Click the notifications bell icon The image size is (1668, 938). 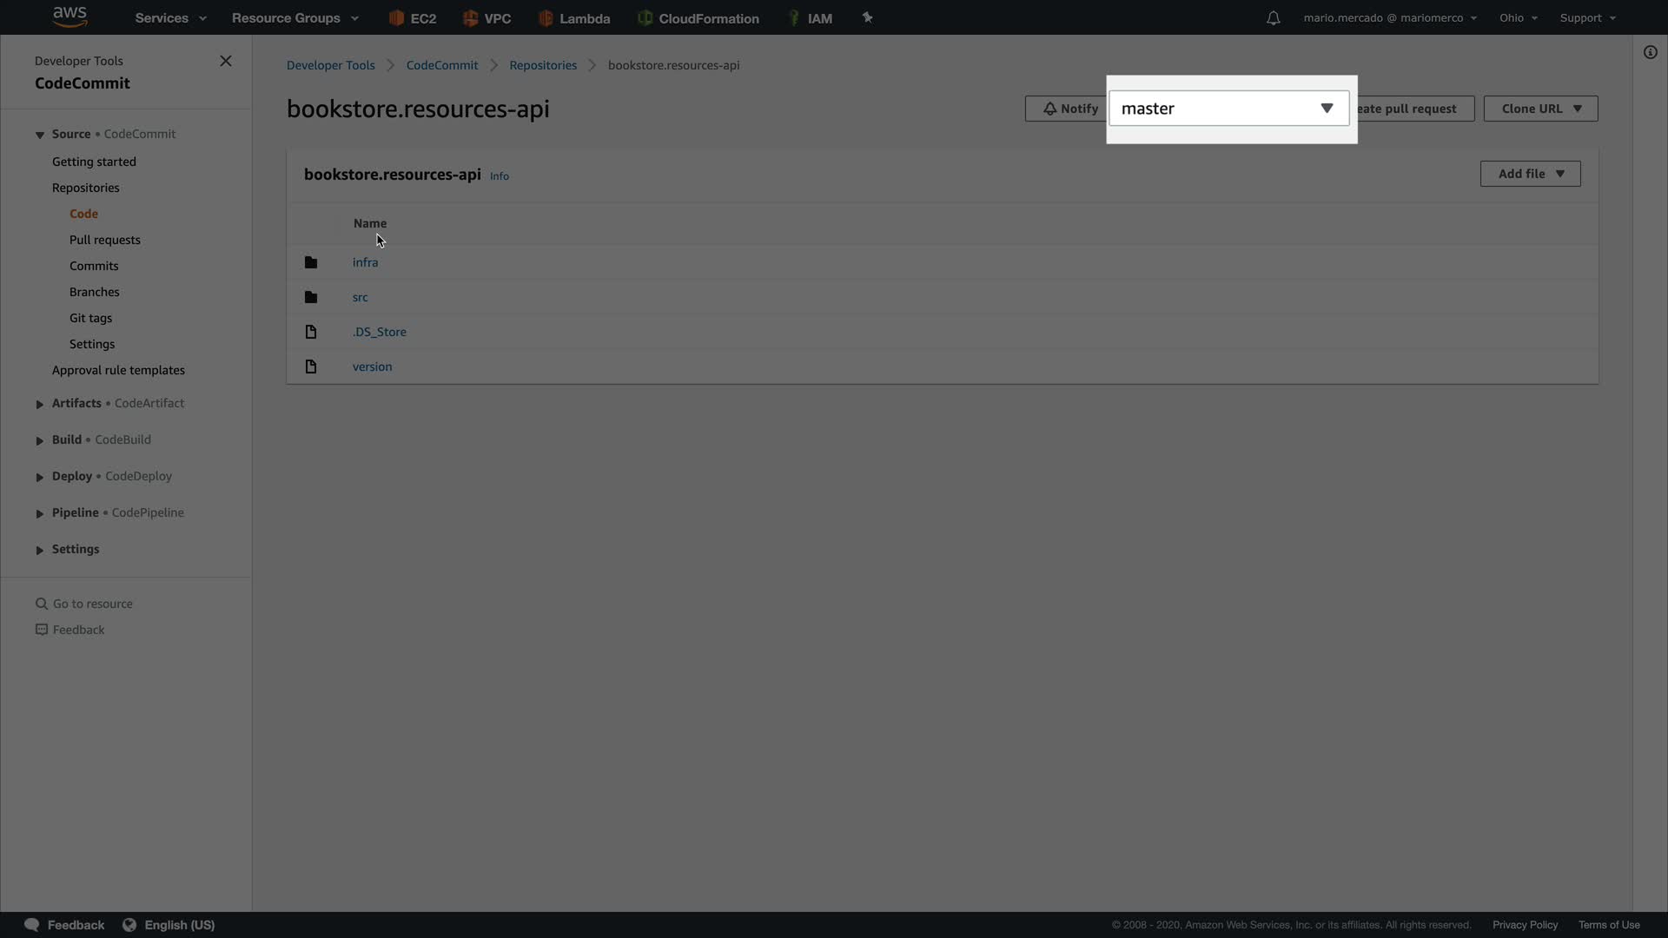1273,18
